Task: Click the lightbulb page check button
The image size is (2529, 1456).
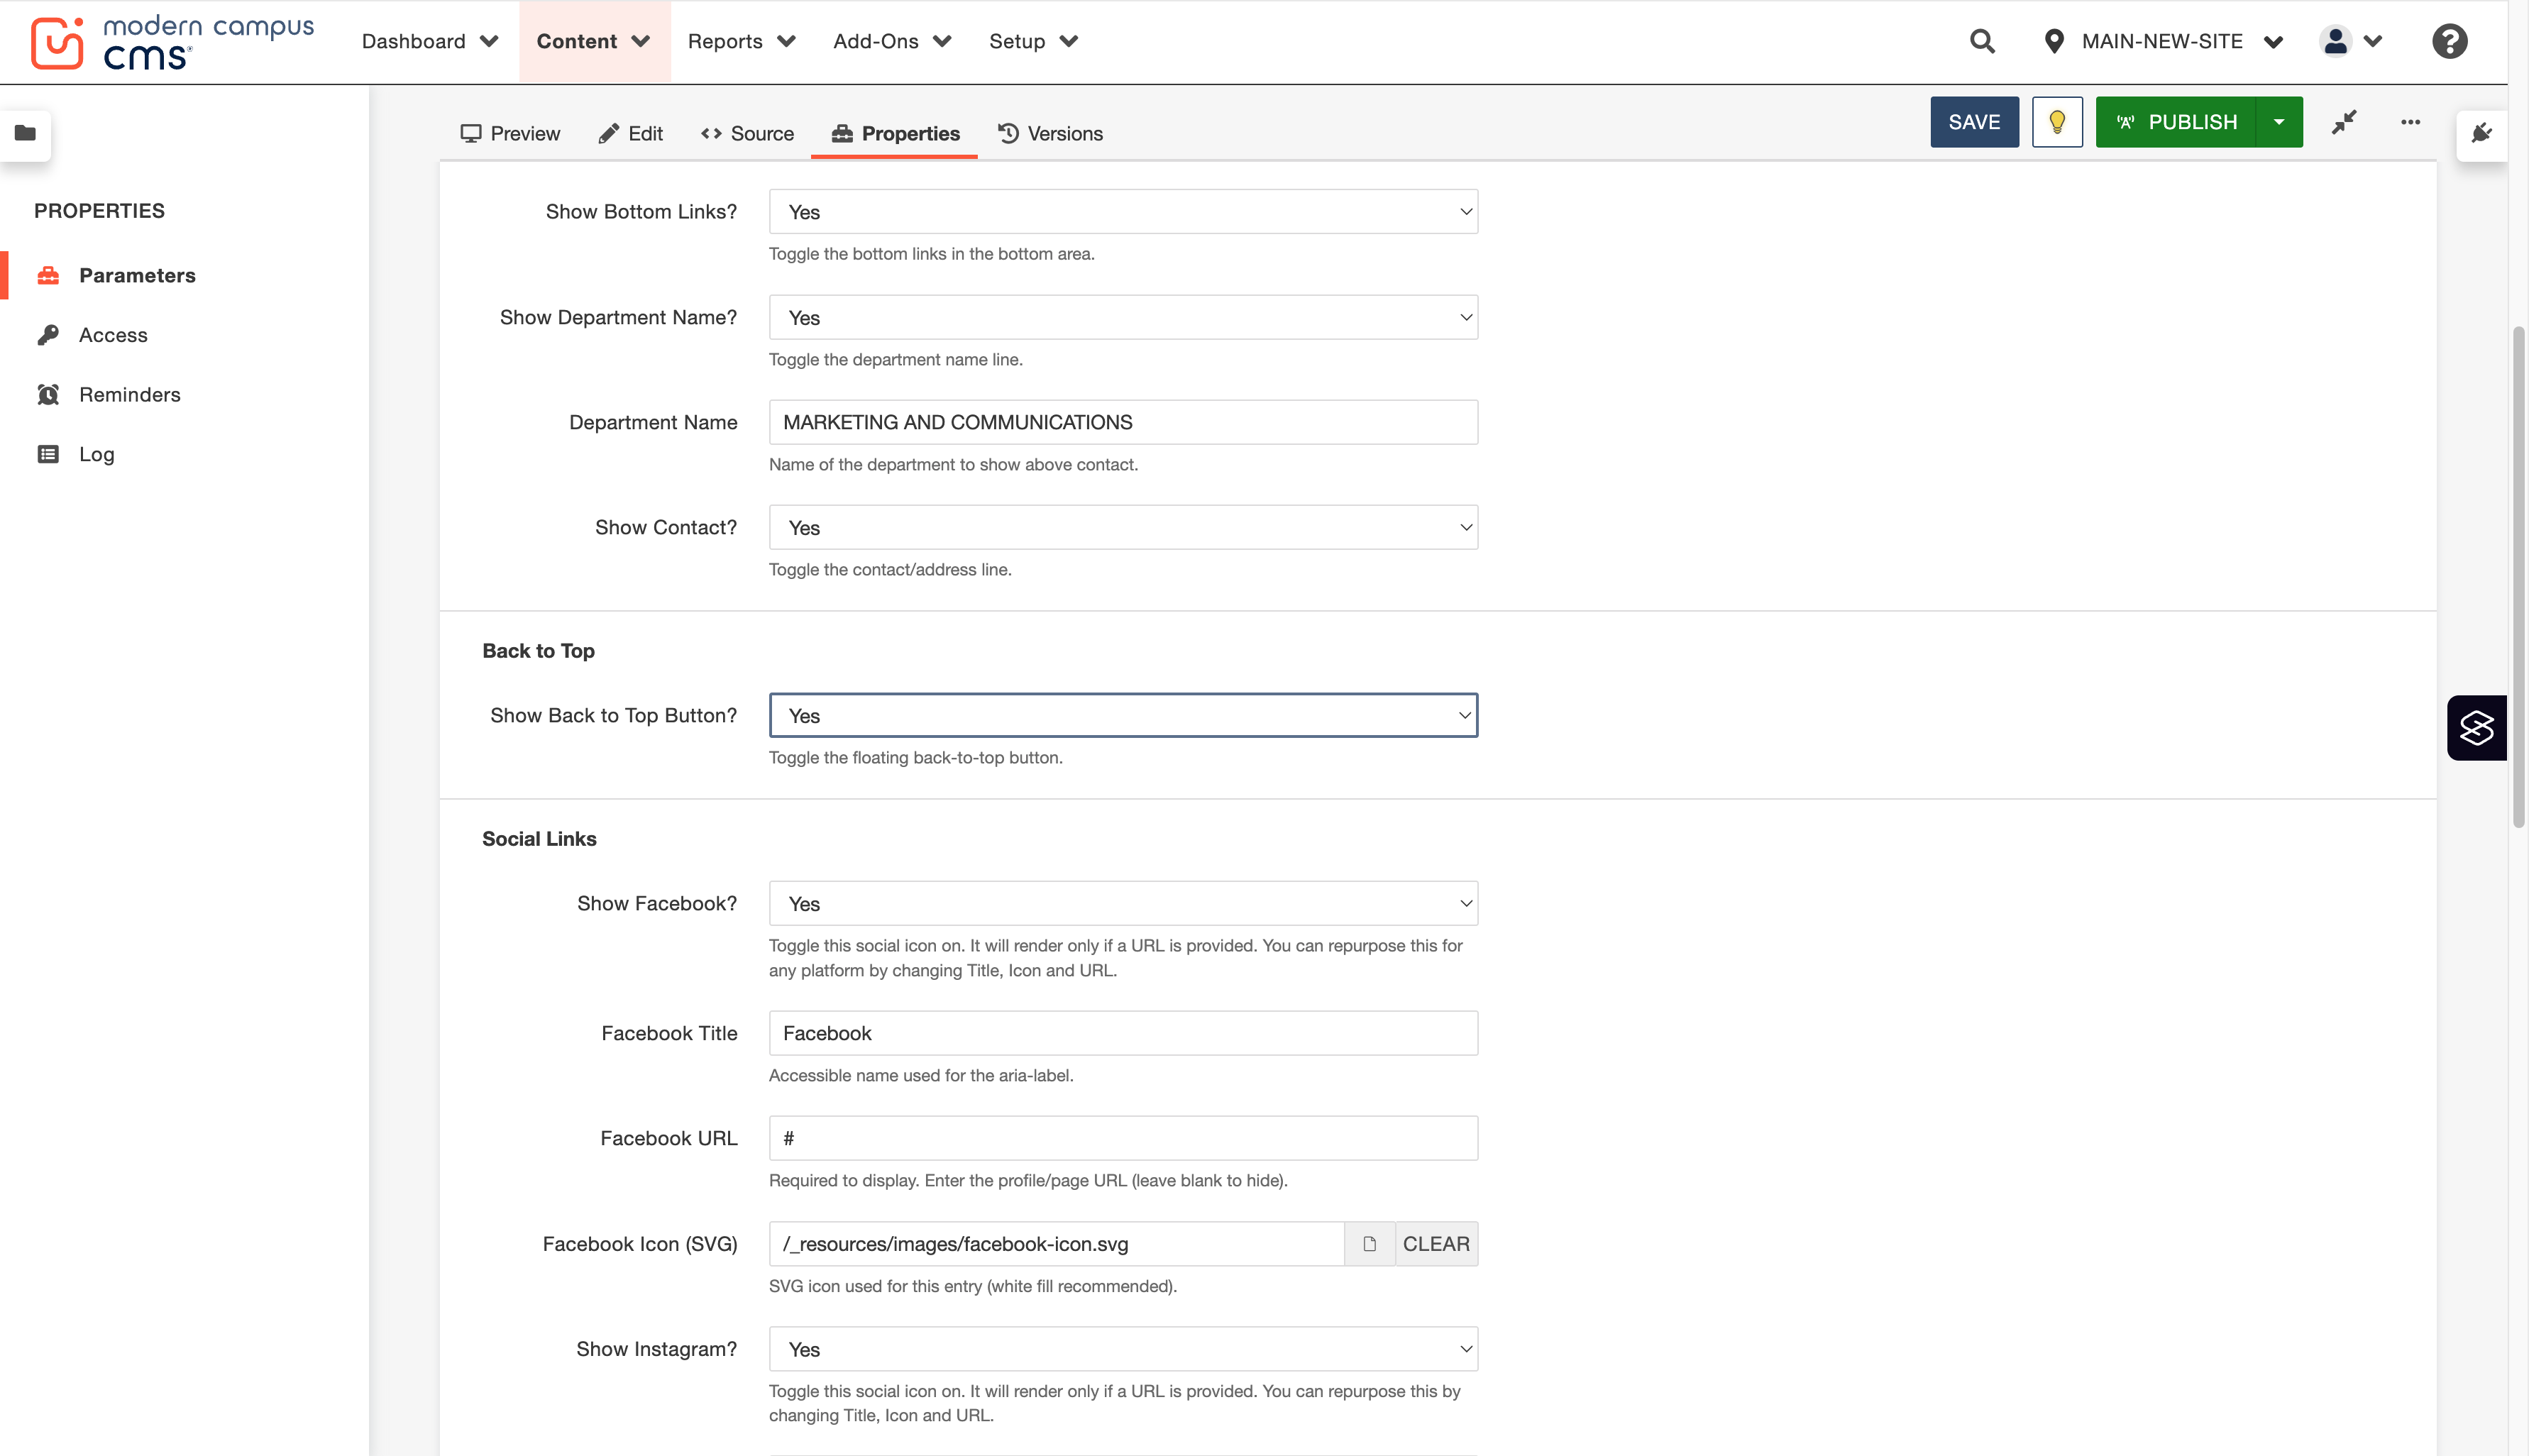Action: click(2057, 122)
